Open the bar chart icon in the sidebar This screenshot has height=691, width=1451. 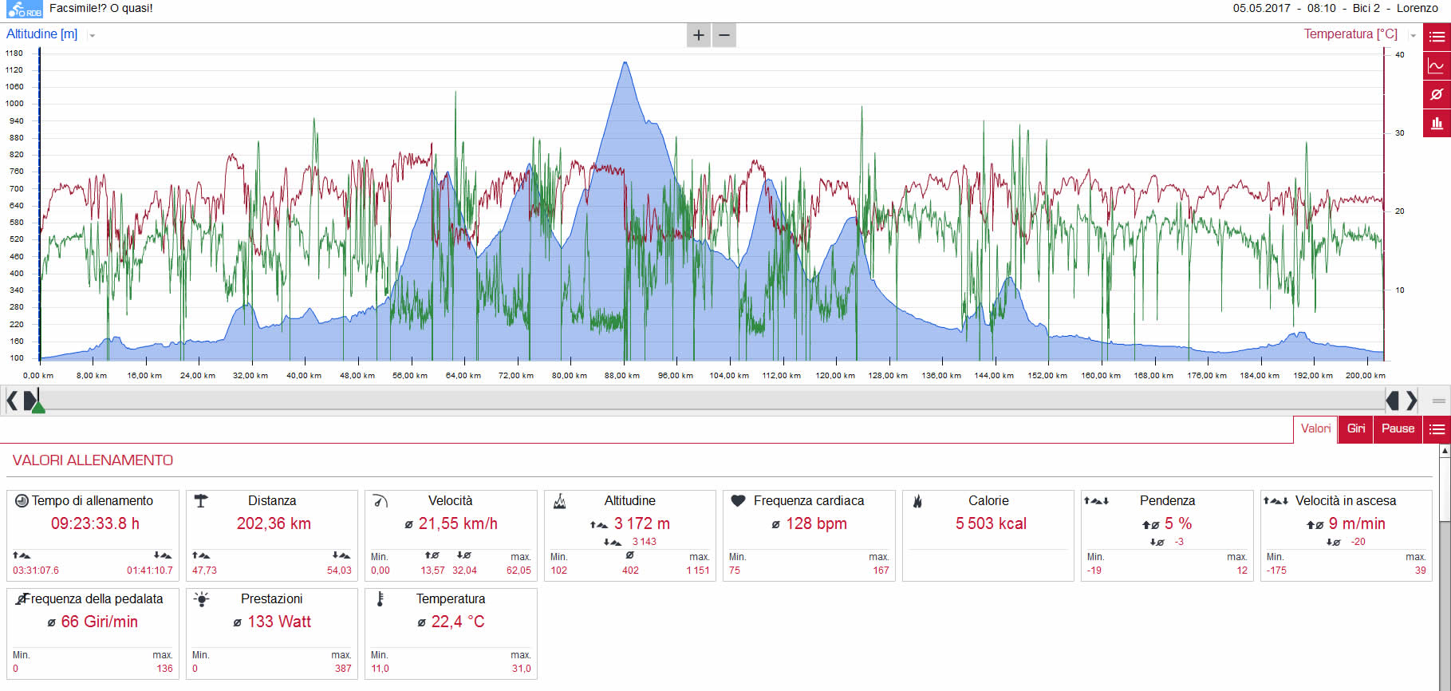coord(1437,123)
